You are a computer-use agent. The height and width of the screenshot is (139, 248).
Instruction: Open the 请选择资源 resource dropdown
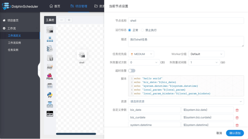(x=186, y=101)
